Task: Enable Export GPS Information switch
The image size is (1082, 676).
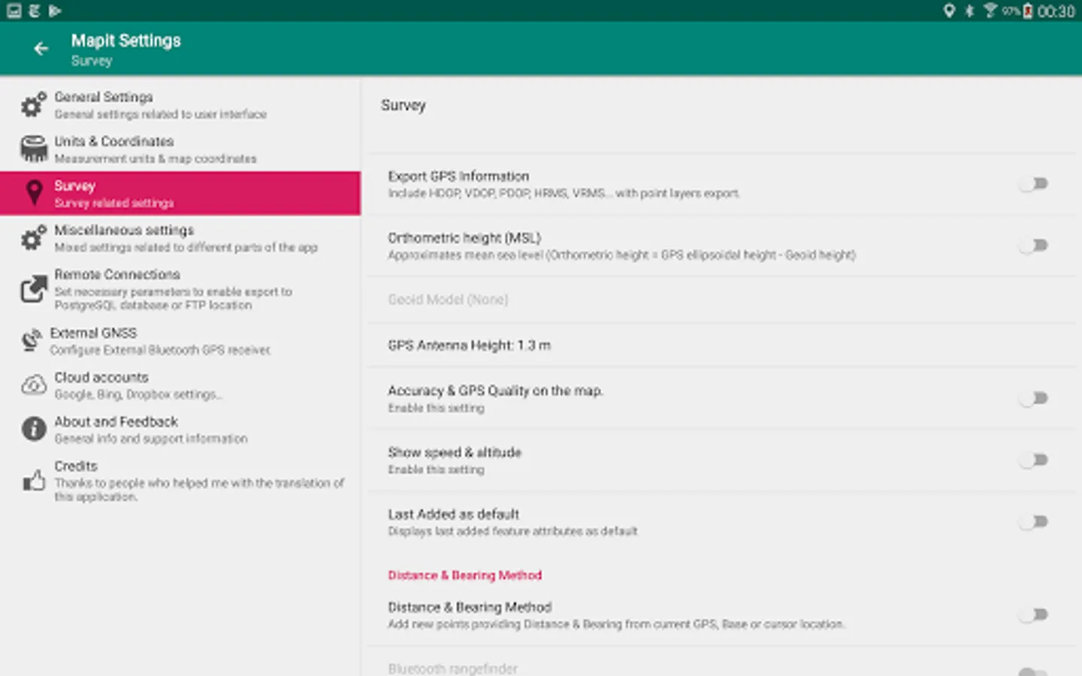Action: click(x=1034, y=184)
